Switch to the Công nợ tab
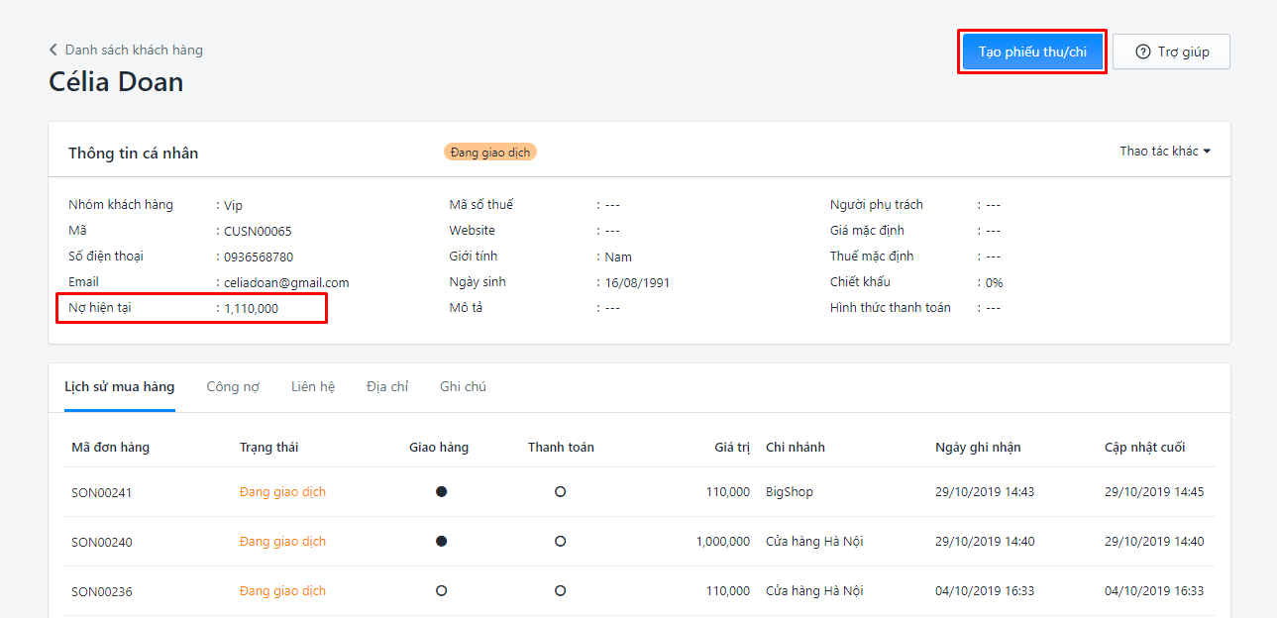1277x618 pixels. tap(233, 386)
